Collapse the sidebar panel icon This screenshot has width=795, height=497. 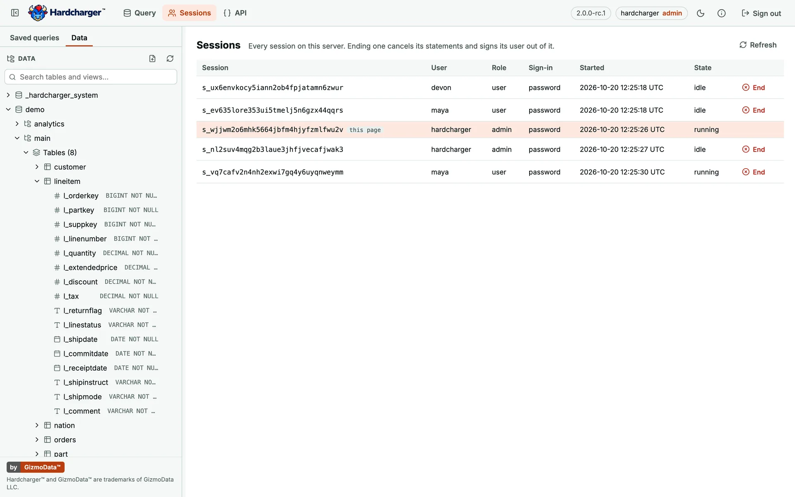(15, 13)
